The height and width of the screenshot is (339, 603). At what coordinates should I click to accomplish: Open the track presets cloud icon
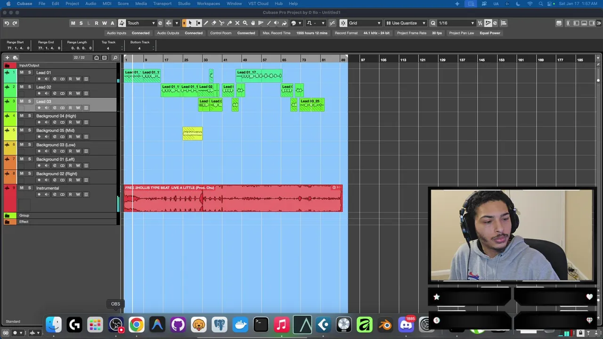15,57
